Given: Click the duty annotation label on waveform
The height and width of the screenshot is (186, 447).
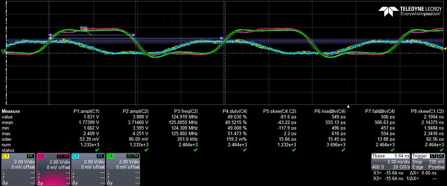Looking at the screenshot, I should pos(84,28).
